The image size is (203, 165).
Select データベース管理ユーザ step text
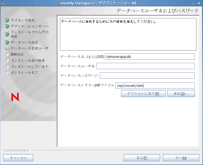pos(30,48)
